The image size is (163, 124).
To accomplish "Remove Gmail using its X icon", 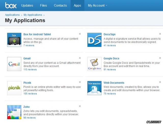I will [80, 58].
